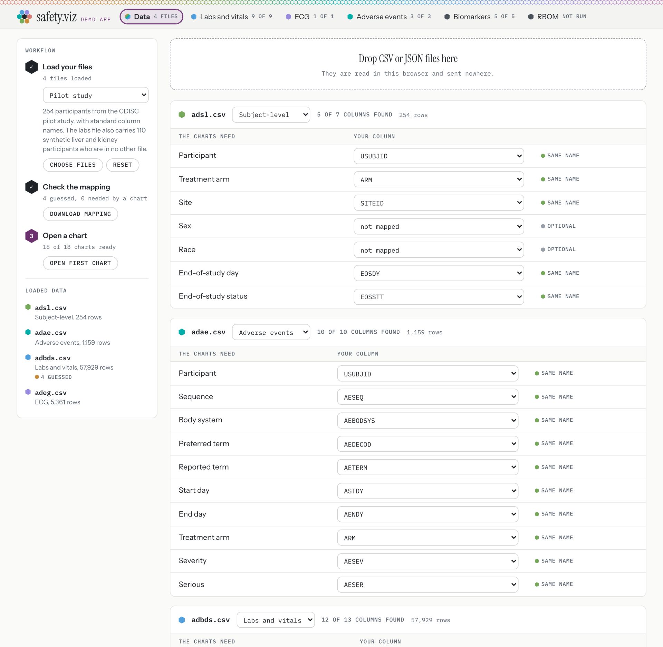Image resolution: width=663 pixels, height=647 pixels.
Task: Open the EOSDY End-of-study day dropdown
Action: click(439, 273)
